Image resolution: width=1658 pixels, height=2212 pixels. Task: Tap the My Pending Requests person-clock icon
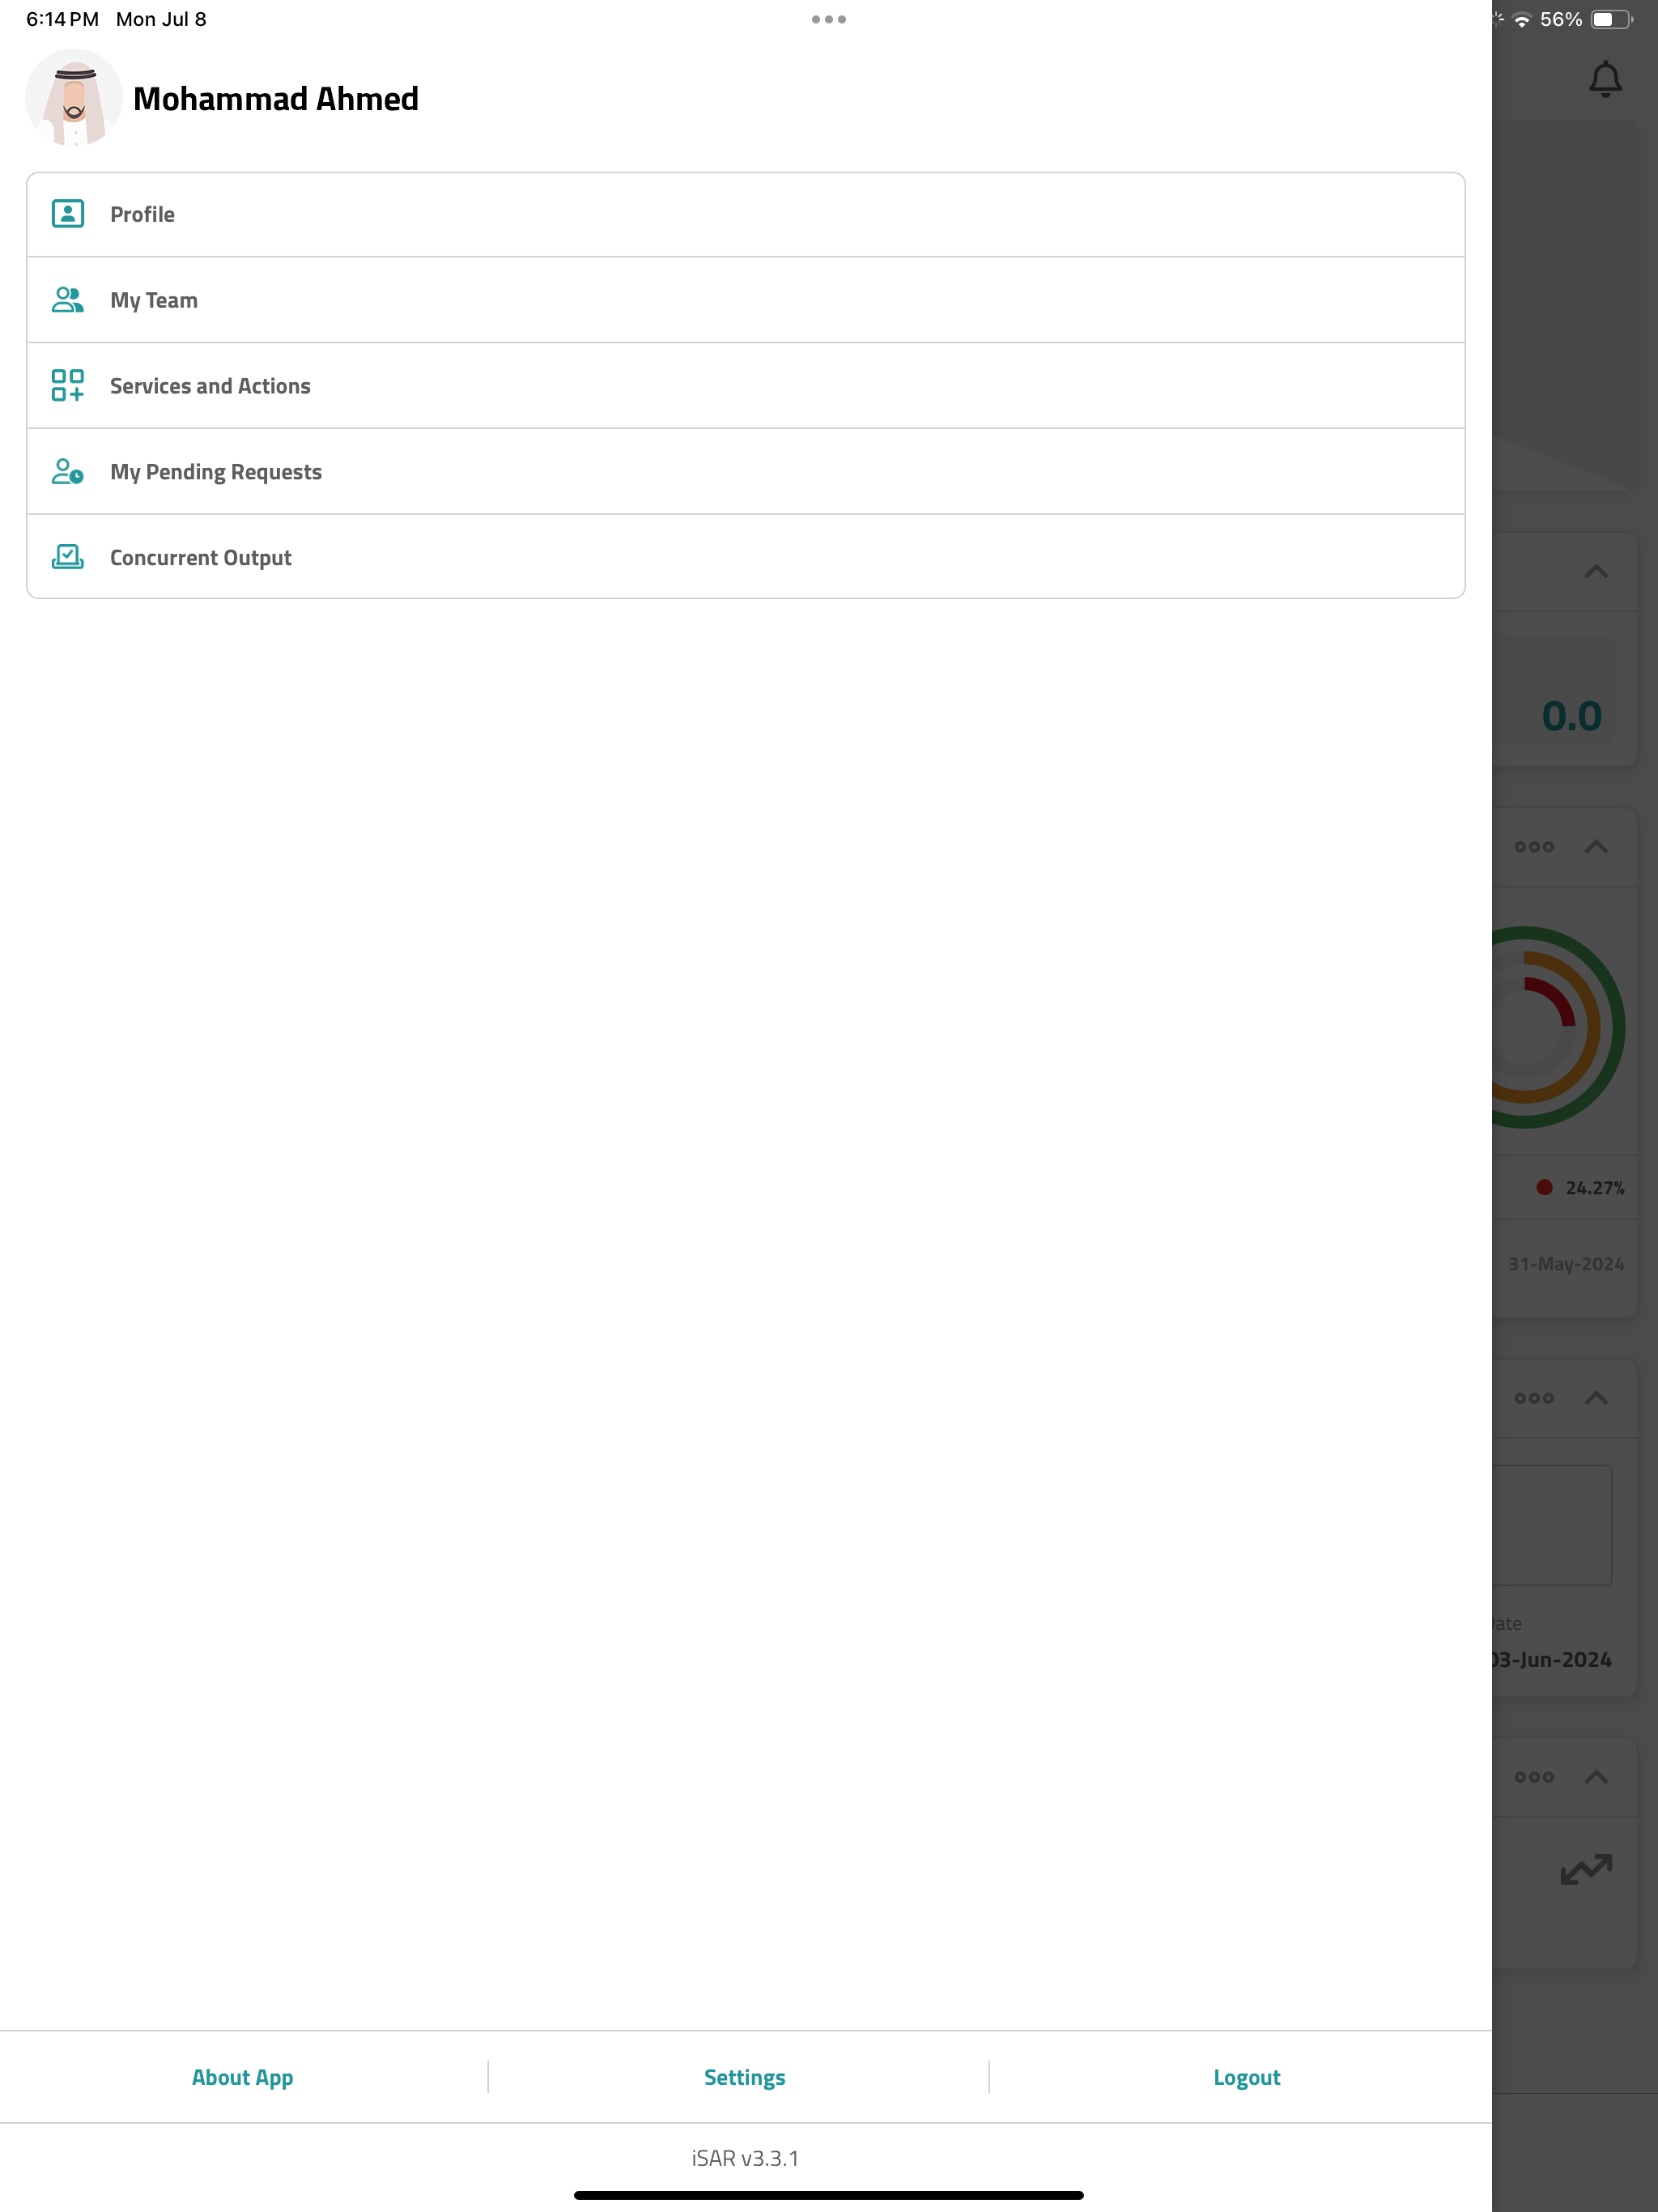click(x=68, y=472)
